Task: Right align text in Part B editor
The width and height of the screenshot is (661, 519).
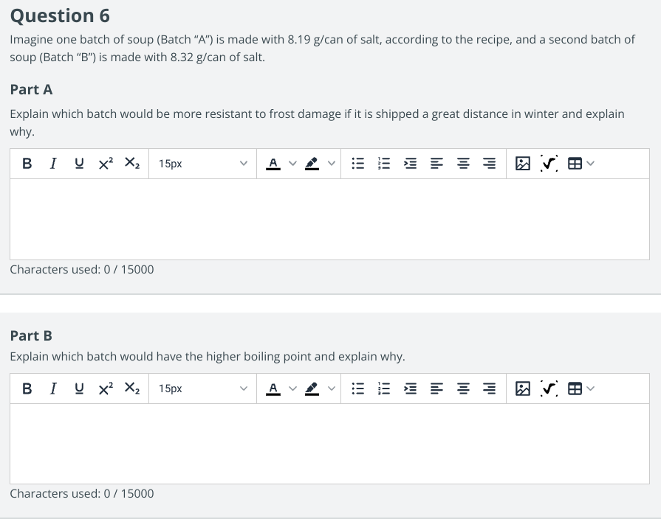Action: pos(489,388)
